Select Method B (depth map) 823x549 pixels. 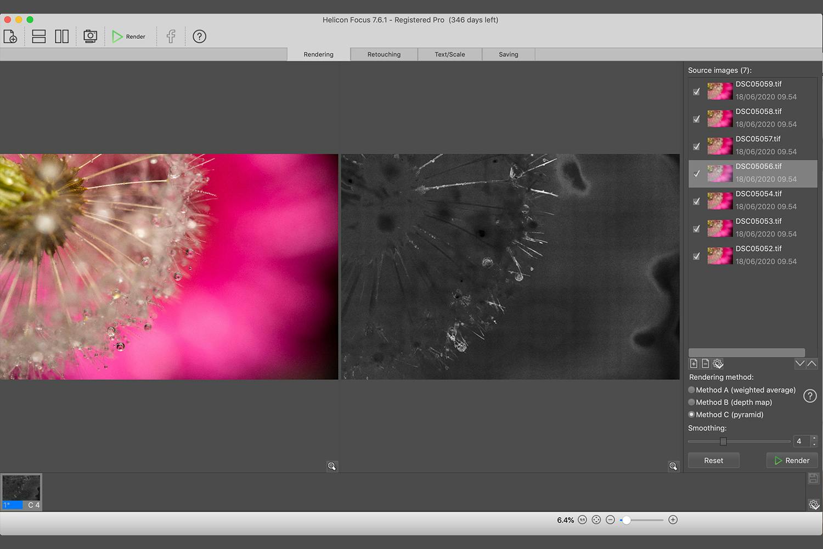(x=692, y=402)
